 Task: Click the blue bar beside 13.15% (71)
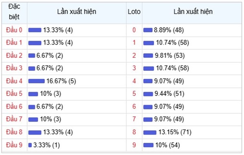[150, 133]
